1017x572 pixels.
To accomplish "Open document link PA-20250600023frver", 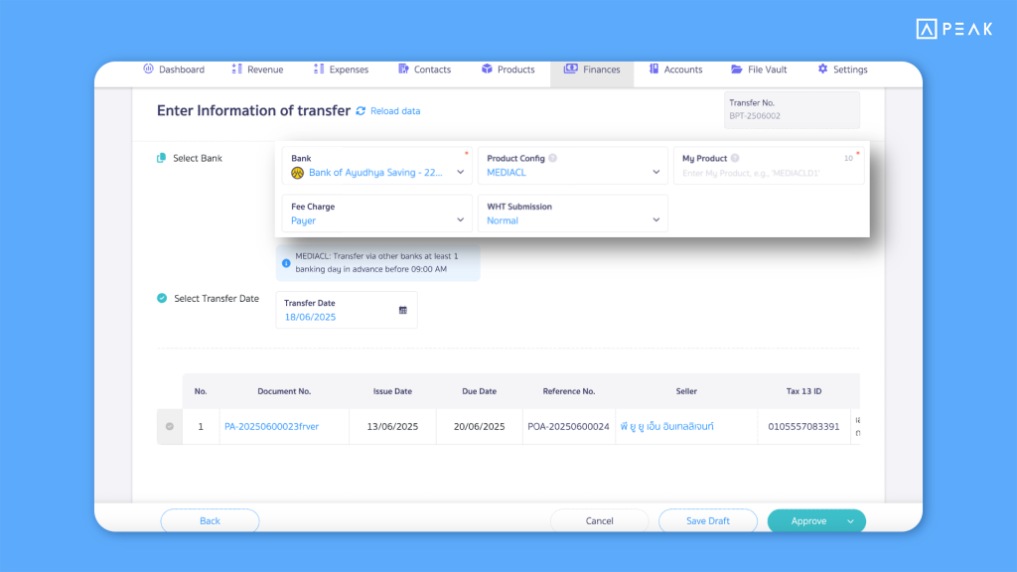I will click(x=271, y=427).
